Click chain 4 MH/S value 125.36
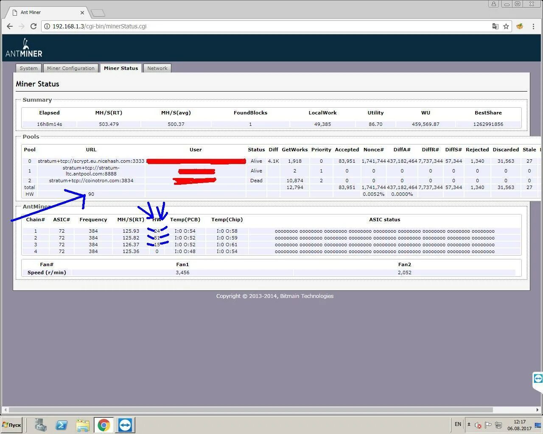The image size is (543, 434). coord(131,251)
